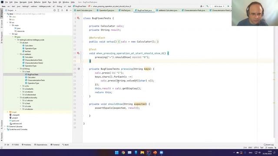Viewport: 278px width, 156px height.
Task: Select webinars.iml in the project tree
Action: click(17, 123)
